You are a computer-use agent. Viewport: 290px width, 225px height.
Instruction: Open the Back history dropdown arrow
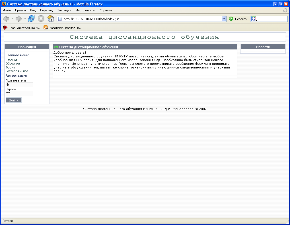[x=12, y=19]
